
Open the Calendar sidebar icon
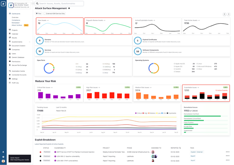coord(10,34)
